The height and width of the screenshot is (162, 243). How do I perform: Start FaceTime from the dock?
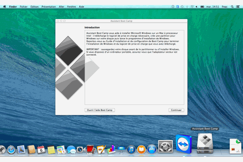(x=81, y=150)
